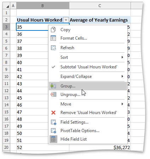Toggle Subtotal 'Usual Hours Worked' checkmark

click(53, 67)
